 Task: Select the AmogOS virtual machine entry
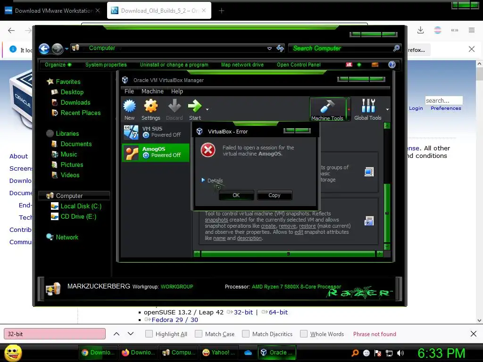click(x=156, y=152)
